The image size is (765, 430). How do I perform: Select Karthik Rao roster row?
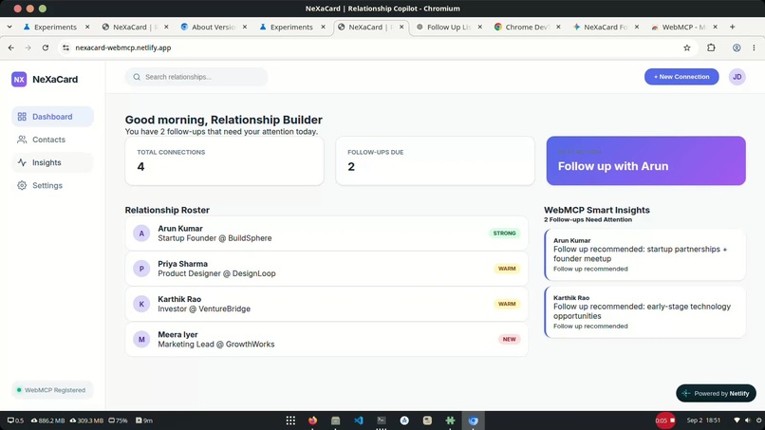[x=327, y=304]
